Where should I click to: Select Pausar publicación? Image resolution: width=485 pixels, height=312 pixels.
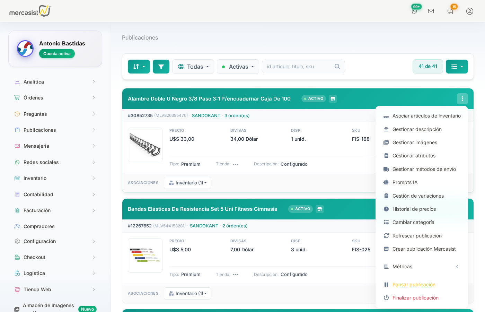point(422,285)
